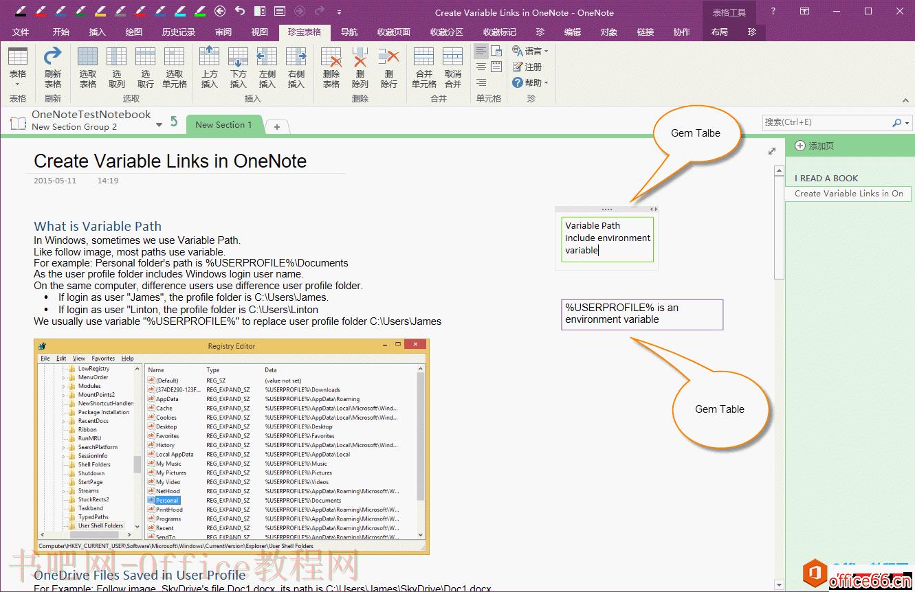This screenshot has width=915, height=592.
Task: Click the add new section plus tab
Action: [x=277, y=126]
